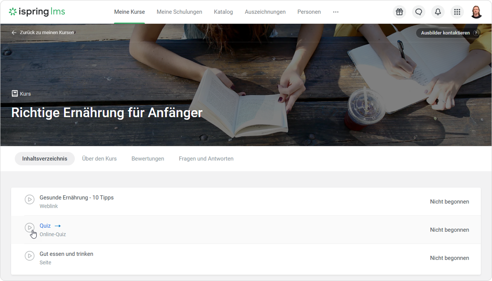The image size is (492, 281).
Task: Open the Quiz link title
Action: coord(45,226)
